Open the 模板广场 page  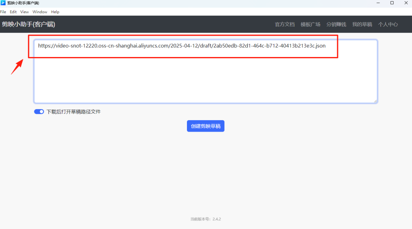pyautogui.click(x=310, y=24)
